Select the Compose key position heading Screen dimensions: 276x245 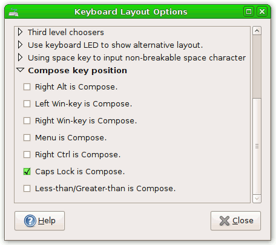(77, 71)
